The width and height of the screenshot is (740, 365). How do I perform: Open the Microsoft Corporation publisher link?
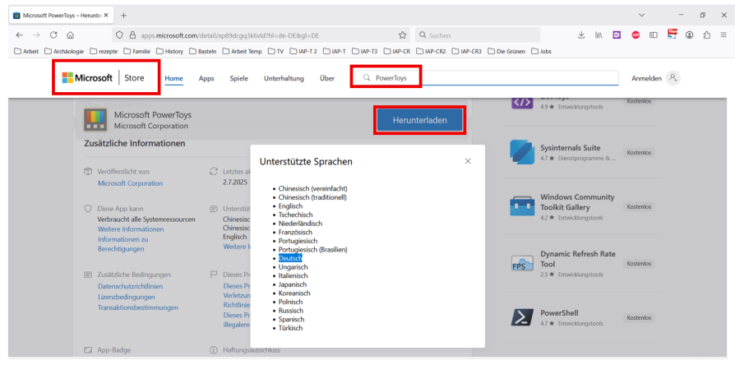click(x=130, y=183)
